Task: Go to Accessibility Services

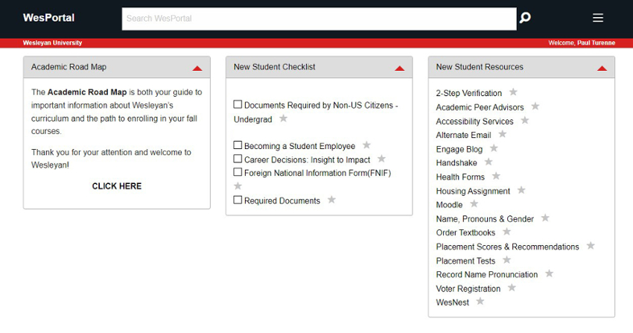Action: (x=474, y=121)
